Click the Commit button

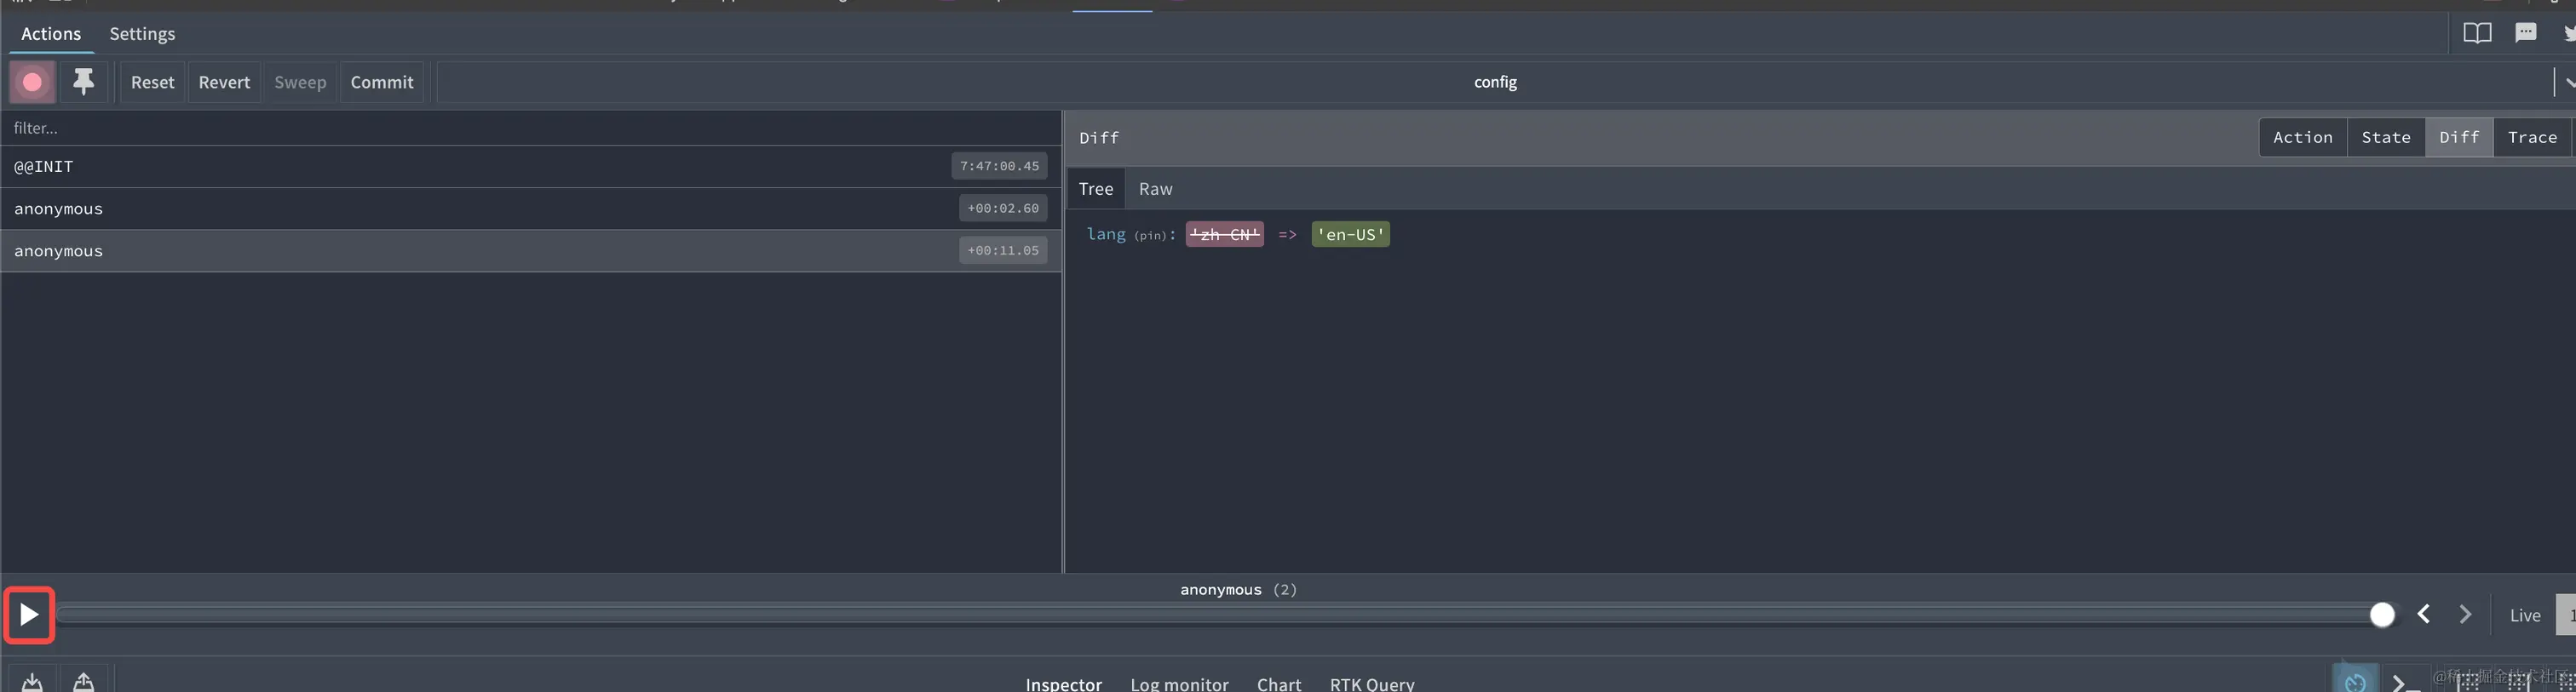click(382, 82)
